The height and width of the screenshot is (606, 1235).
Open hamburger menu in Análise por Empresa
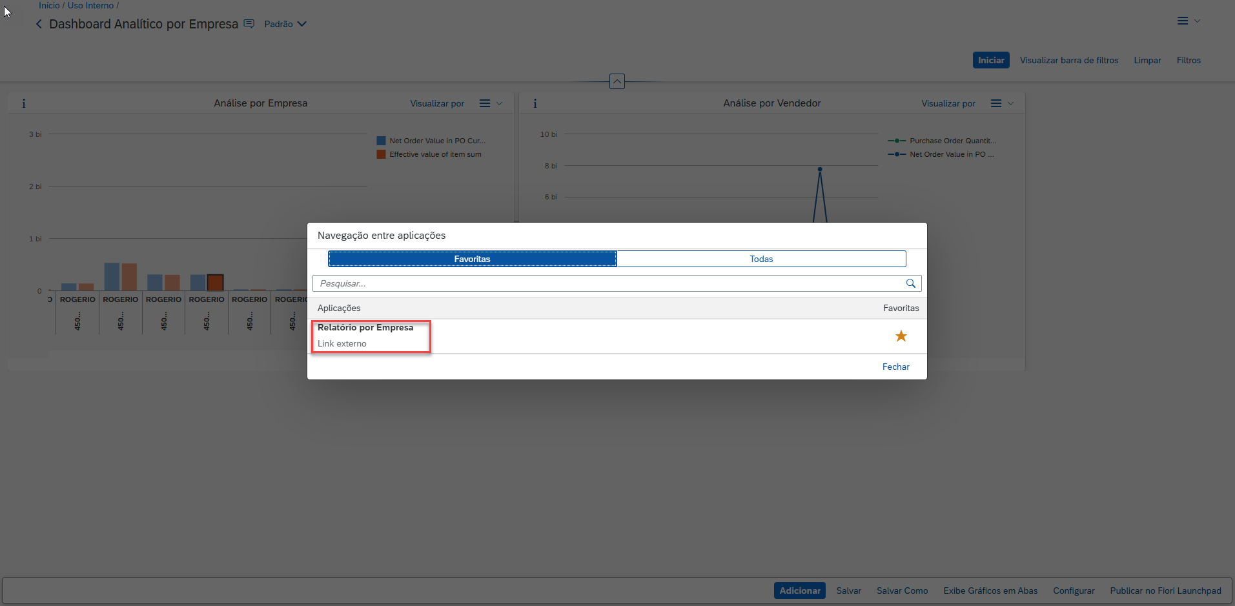pos(485,103)
